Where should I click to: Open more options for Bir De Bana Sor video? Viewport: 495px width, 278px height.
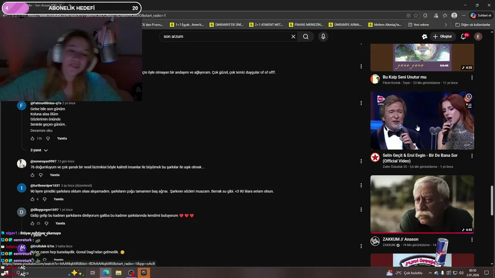(472, 156)
